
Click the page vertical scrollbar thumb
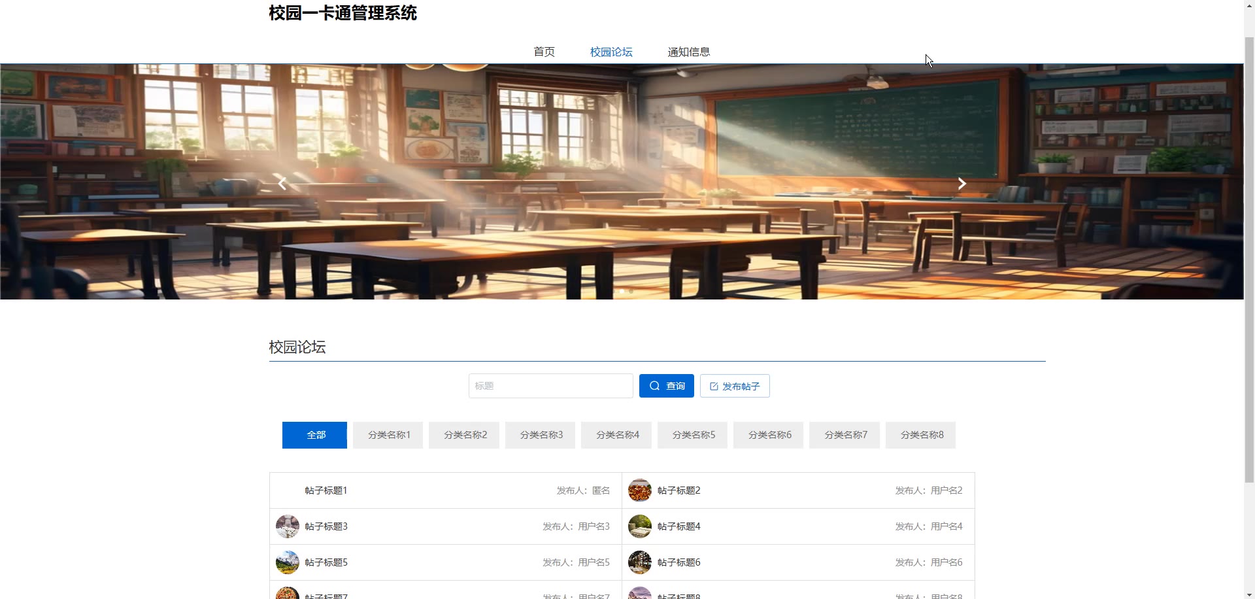tap(1249, 258)
